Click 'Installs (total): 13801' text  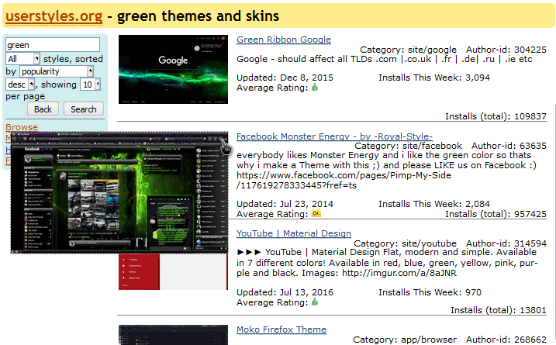pyautogui.click(x=499, y=310)
